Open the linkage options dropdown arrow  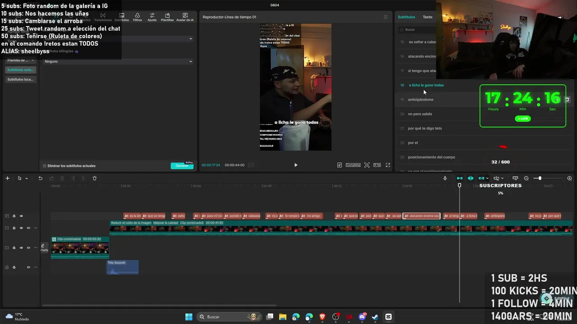coord(487,178)
